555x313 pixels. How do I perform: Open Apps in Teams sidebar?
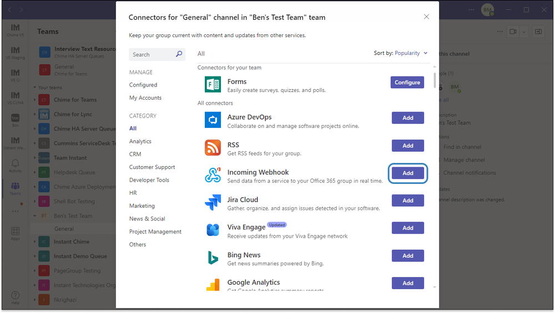[15, 234]
